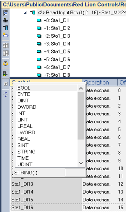
Task: Select tree item +2: Sta1_DI3
Action: [57, 36]
